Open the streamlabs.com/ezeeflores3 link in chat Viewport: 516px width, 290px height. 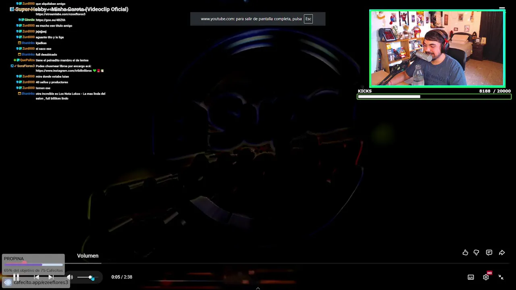pos(60,14)
